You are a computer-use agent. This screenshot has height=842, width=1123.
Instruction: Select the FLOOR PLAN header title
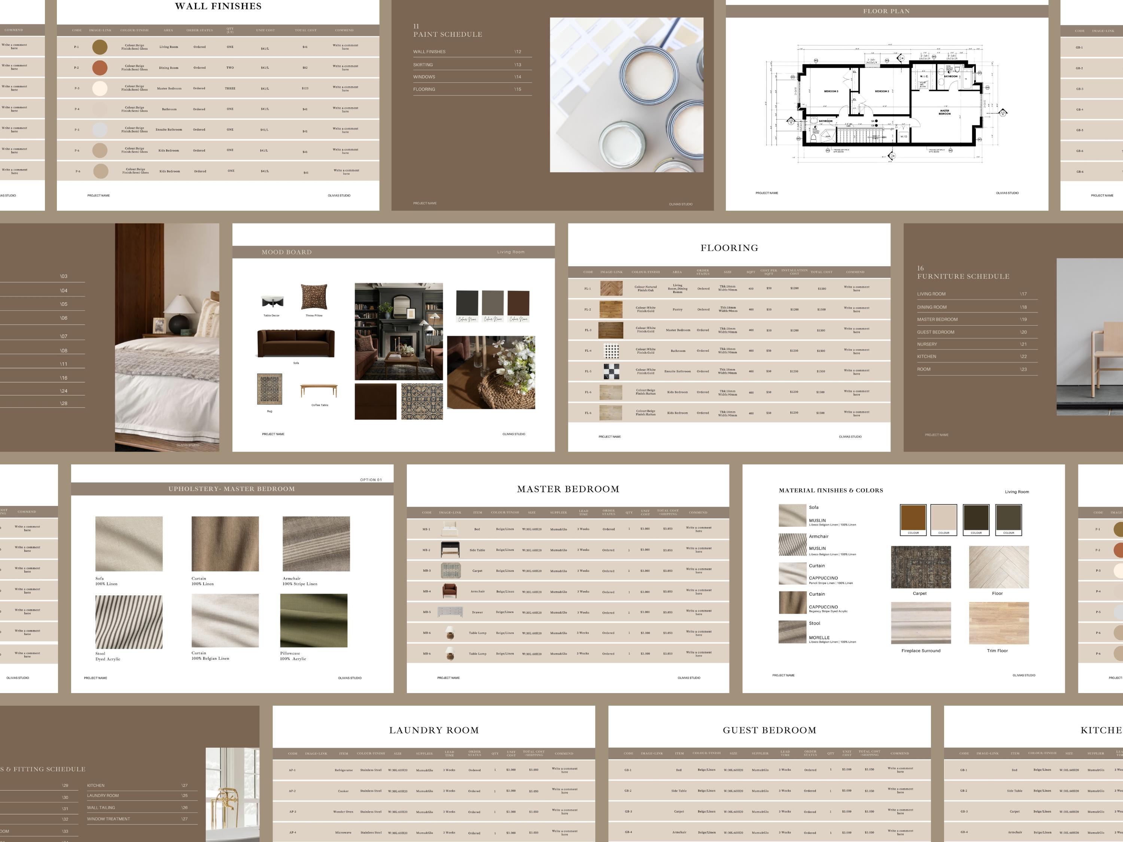pyautogui.click(x=886, y=11)
